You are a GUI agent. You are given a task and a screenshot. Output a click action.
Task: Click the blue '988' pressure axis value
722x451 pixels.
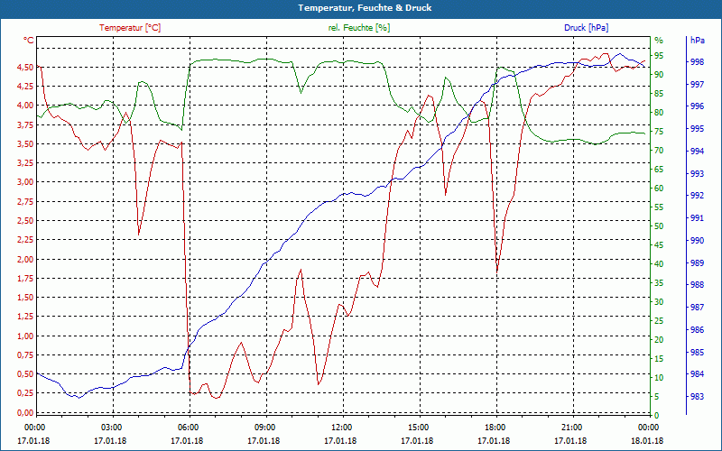(x=697, y=285)
